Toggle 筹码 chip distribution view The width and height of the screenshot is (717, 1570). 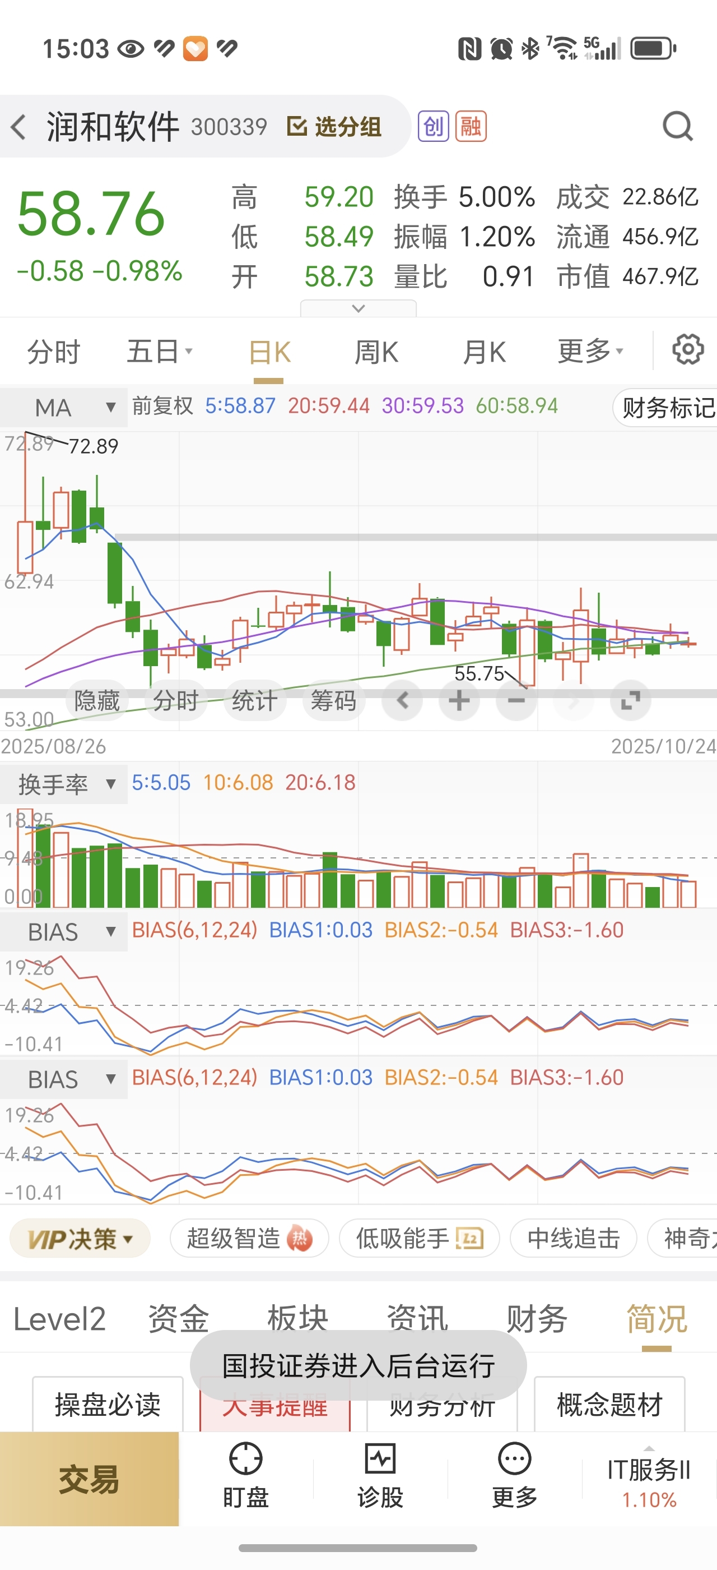[x=333, y=700]
